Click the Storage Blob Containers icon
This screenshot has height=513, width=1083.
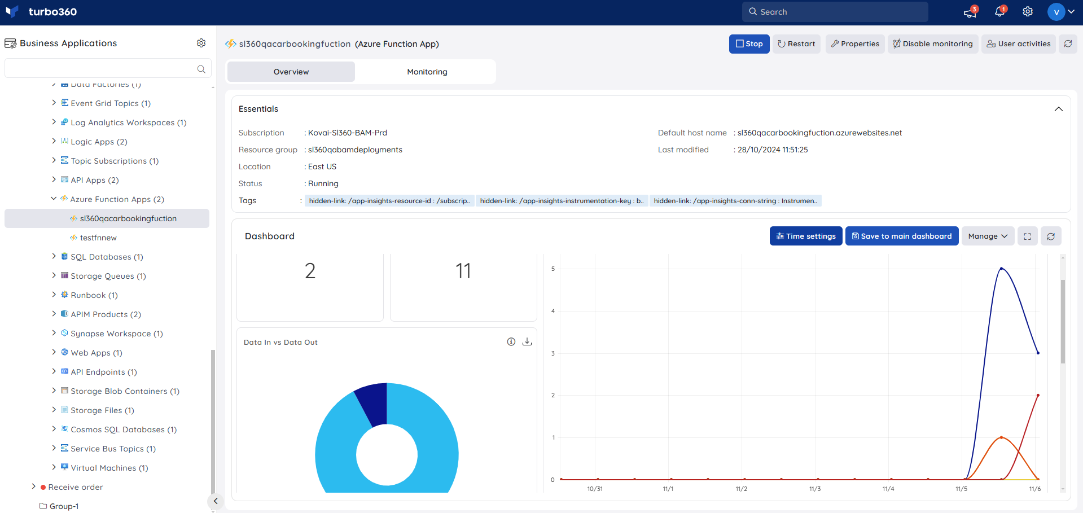(x=64, y=391)
